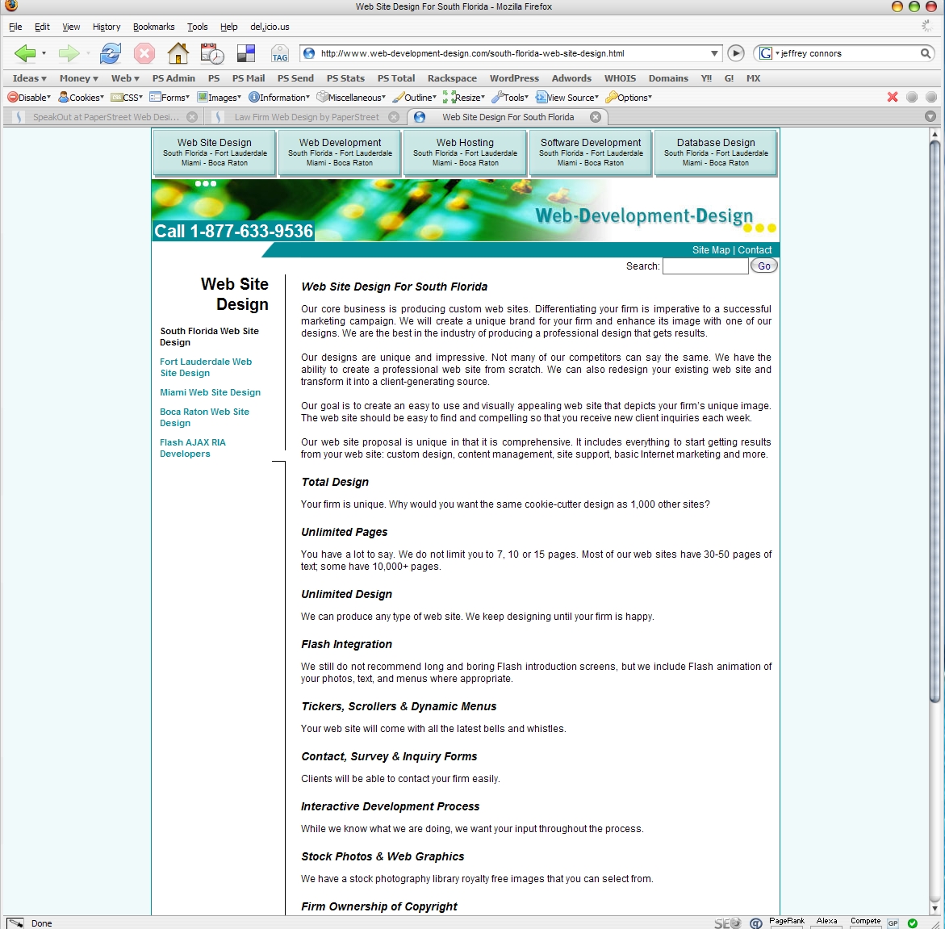Click the vertical scrollbar thumb
The width and height of the screenshot is (945, 929).
click(x=935, y=422)
